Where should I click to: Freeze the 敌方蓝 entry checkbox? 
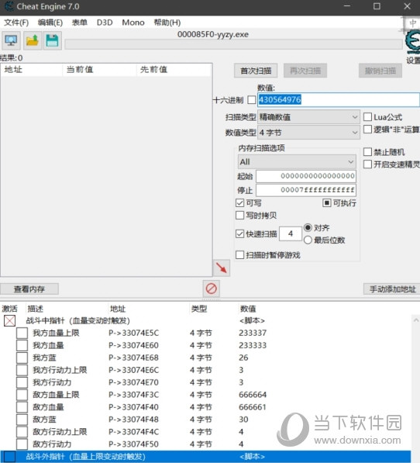coord(22,420)
